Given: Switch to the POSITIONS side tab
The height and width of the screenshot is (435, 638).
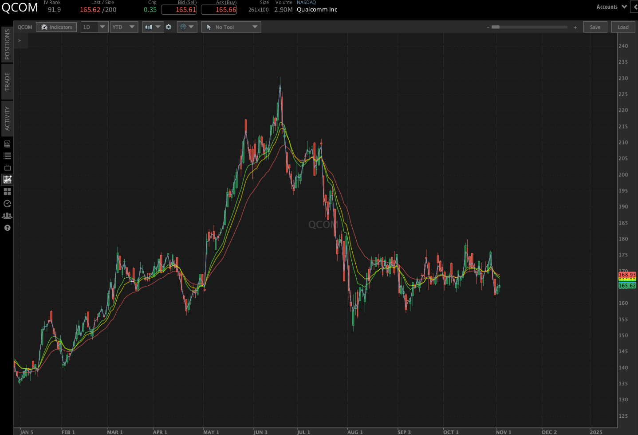Looking at the screenshot, I should click(7, 44).
